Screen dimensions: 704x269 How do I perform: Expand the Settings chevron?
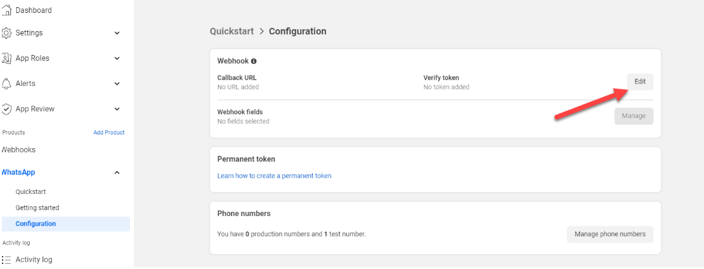[x=117, y=33]
